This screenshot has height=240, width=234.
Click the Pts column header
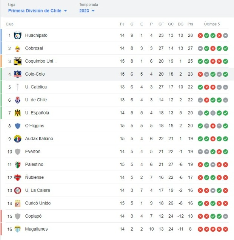190,24
